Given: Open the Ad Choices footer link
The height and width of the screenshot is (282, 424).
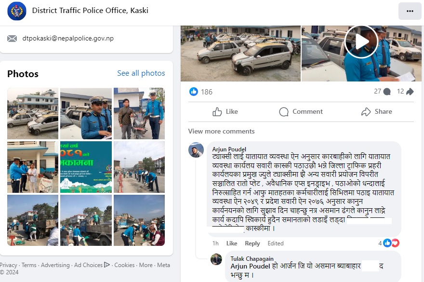Looking at the screenshot, I should pyautogui.click(x=92, y=265).
